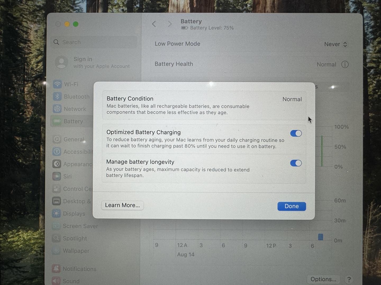The height and width of the screenshot is (285, 381).
Task: Click the Battery Health Normal value
Action: coord(326,64)
